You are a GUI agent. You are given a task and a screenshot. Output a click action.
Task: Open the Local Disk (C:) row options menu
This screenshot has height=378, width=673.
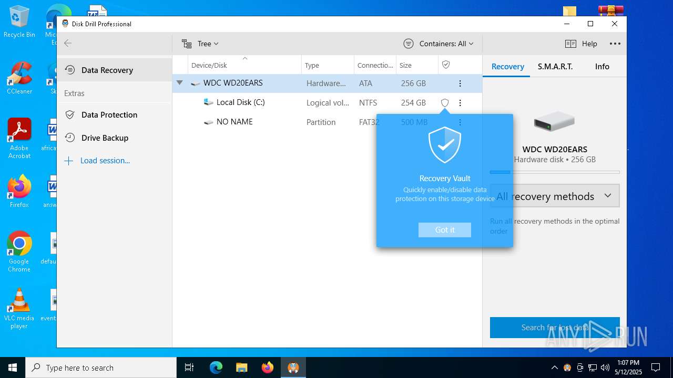[x=460, y=103]
